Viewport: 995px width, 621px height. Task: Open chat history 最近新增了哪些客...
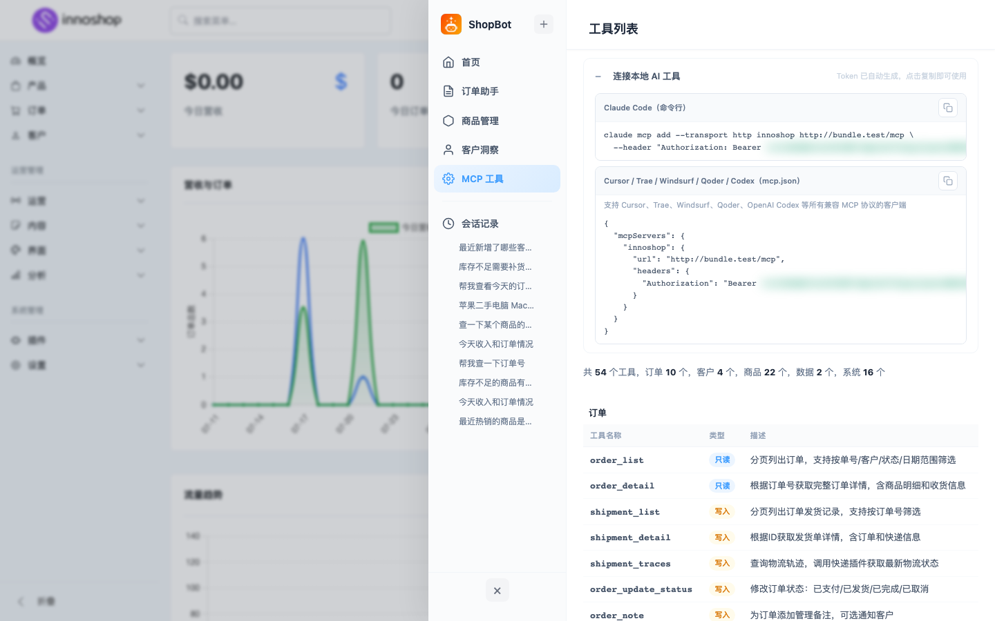(x=496, y=247)
